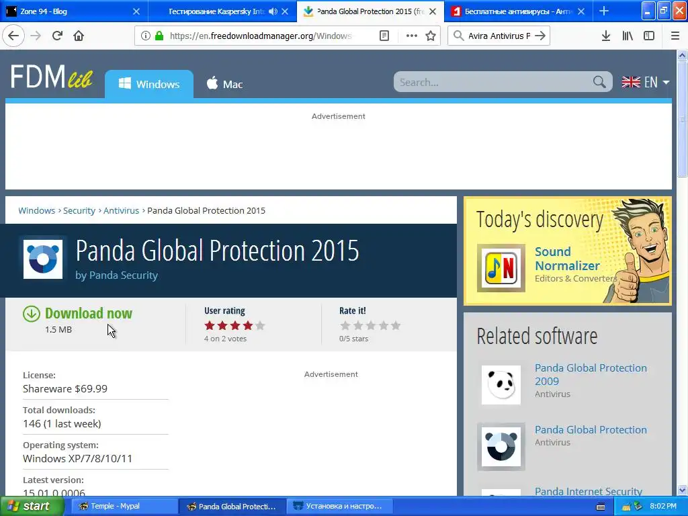The width and height of the screenshot is (688, 516).
Task: Open Panda Global Protection related link
Action: (591, 429)
